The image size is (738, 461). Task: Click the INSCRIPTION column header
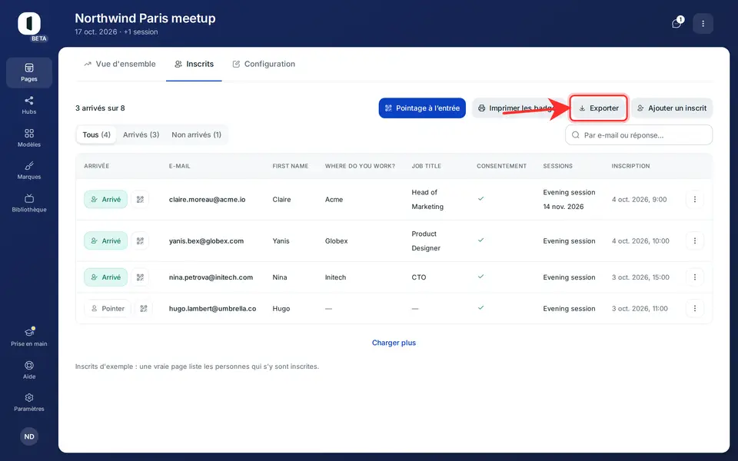pos(630,166)
